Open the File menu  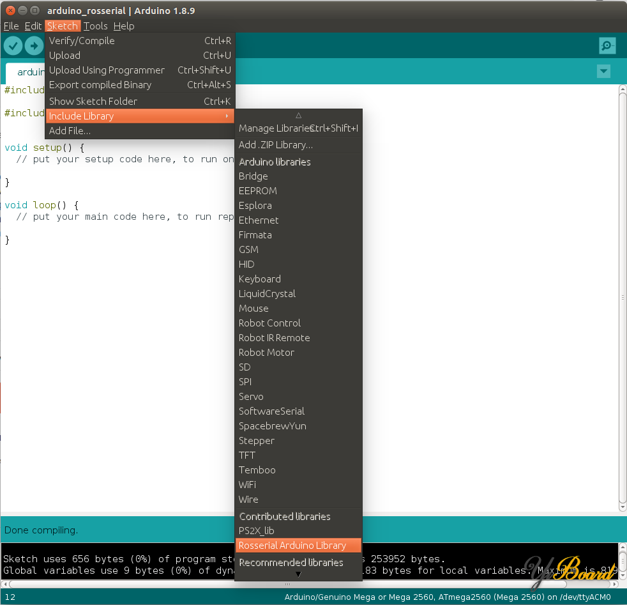(x=11, y=26)
